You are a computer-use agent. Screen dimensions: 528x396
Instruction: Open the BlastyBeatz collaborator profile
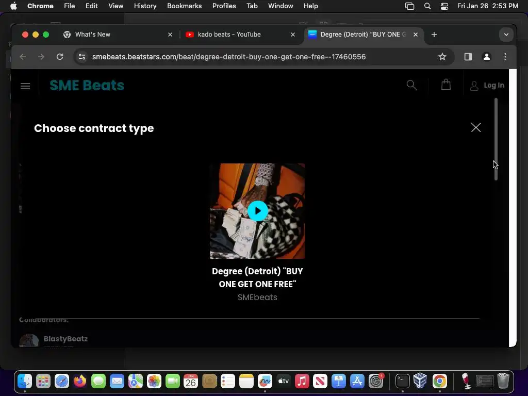65,339
